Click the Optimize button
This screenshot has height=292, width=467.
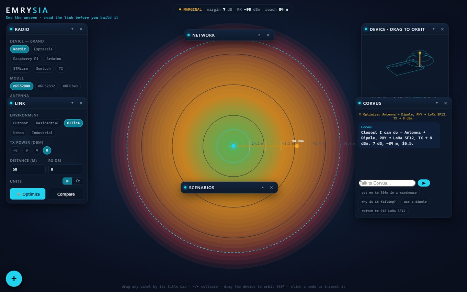(27, 194)
